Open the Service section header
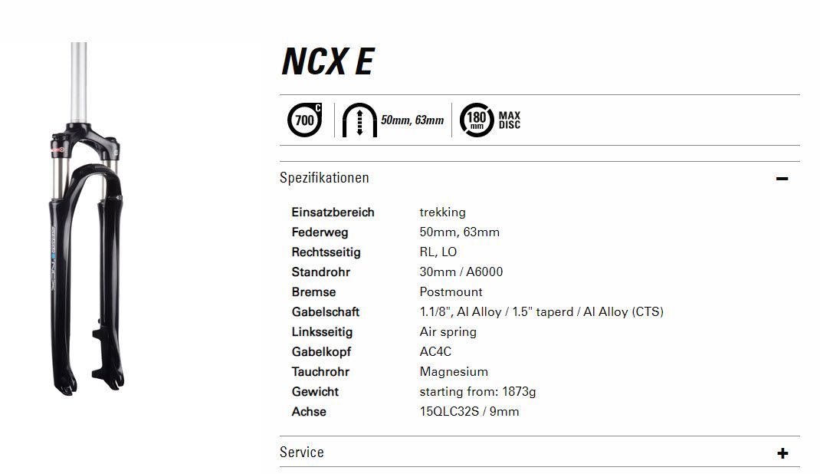Viewport: 820px width, 474px height. click(x=540, y=452)
